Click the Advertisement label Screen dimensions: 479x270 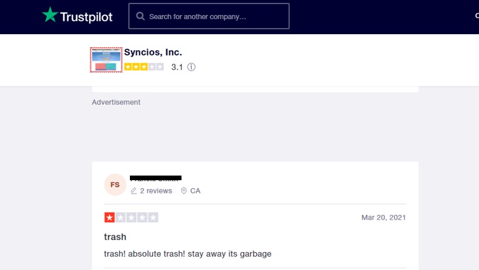tap(116, 102)
